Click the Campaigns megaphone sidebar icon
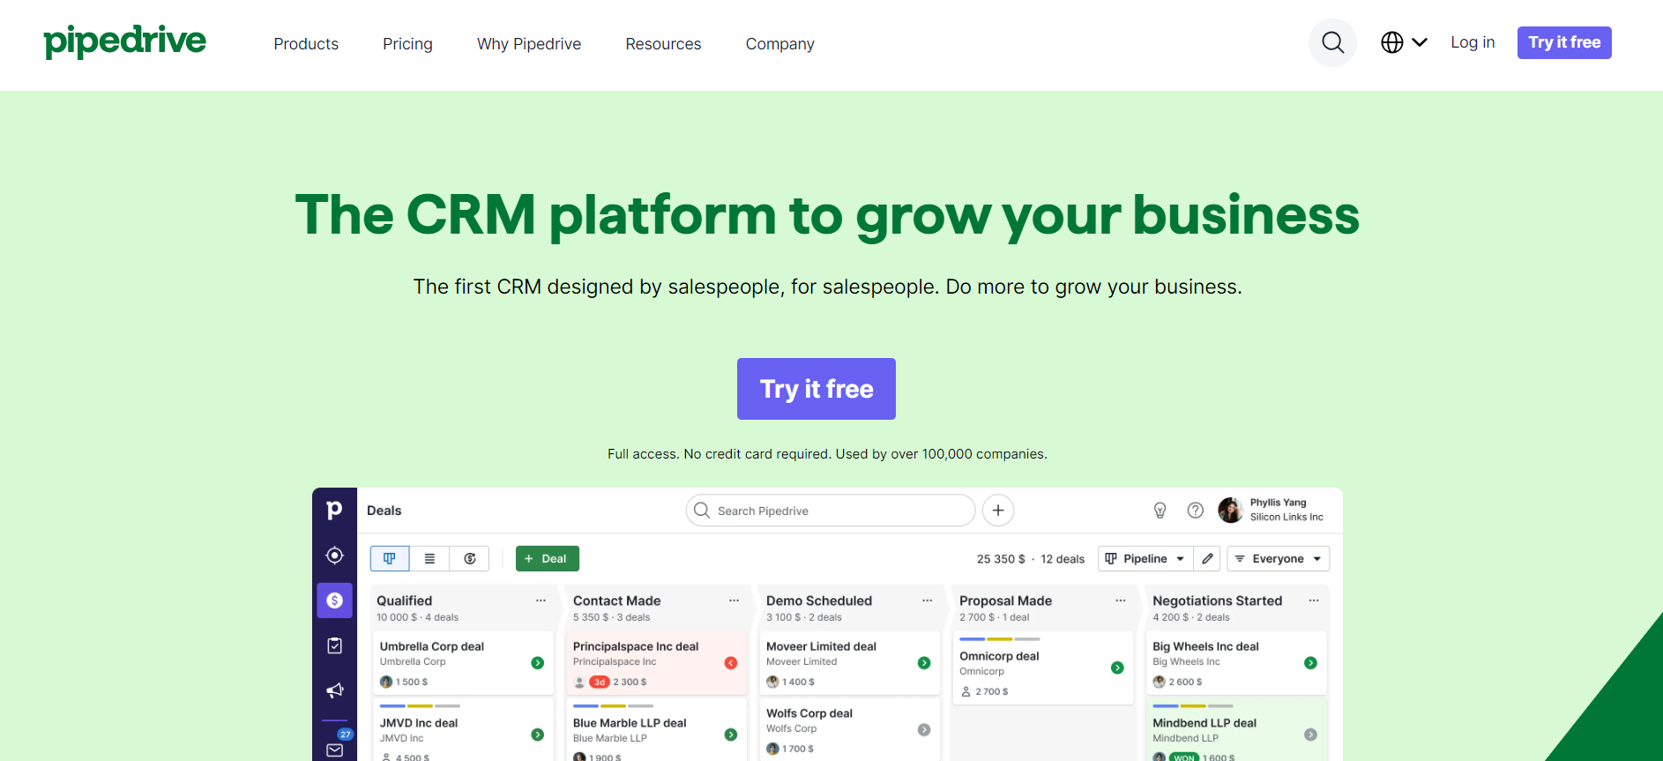 334,690
